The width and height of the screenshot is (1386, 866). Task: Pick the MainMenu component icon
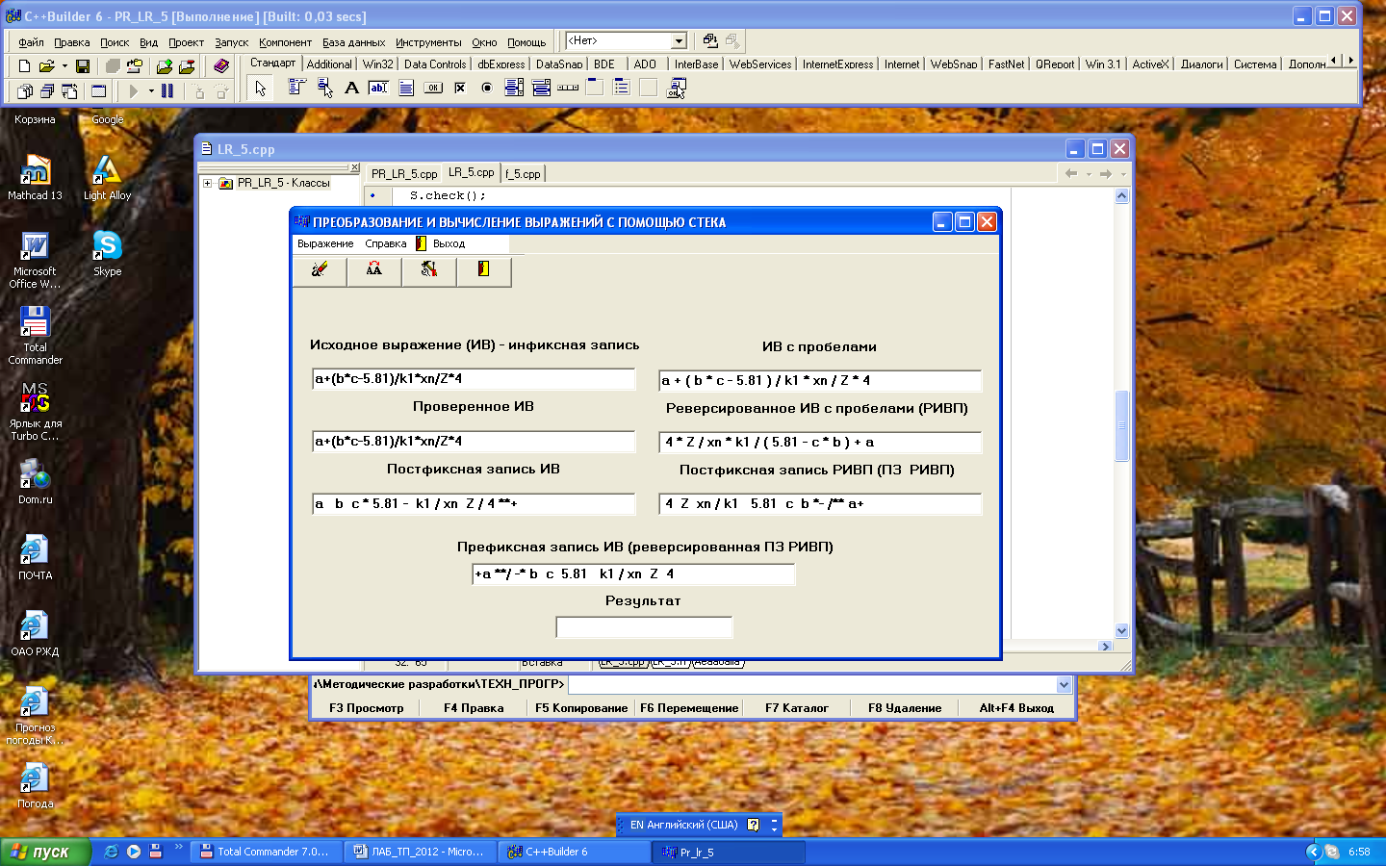pos(296,88)
